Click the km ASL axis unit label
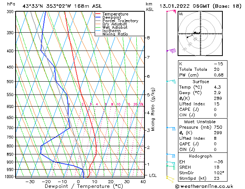Screen dimensions: 245x189 [150, 7]
